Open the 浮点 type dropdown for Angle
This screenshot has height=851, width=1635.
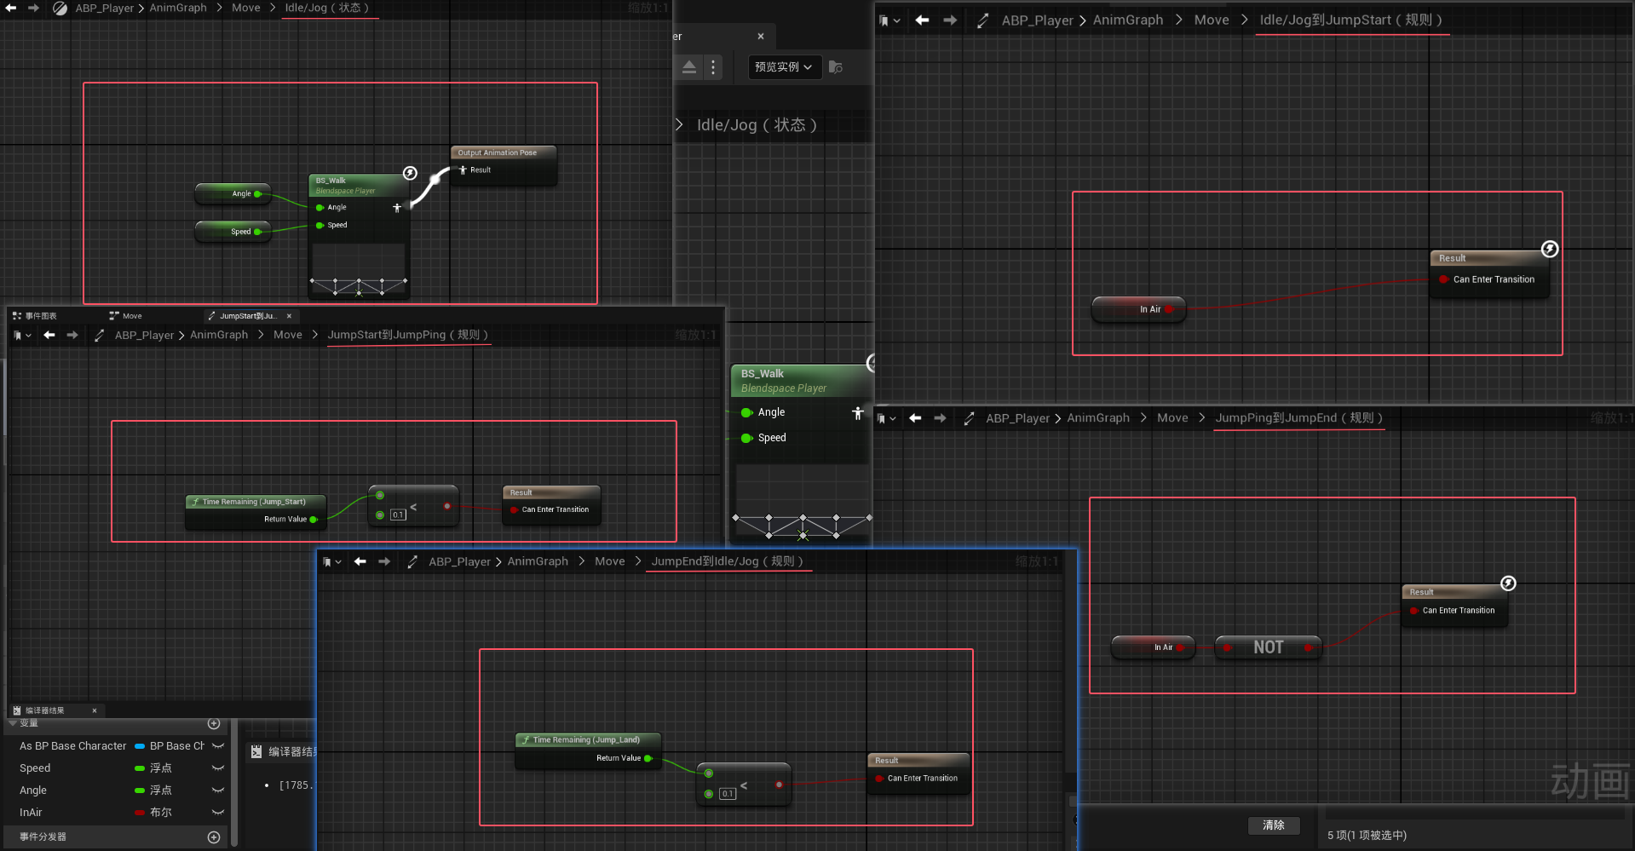tap(161, 791)
